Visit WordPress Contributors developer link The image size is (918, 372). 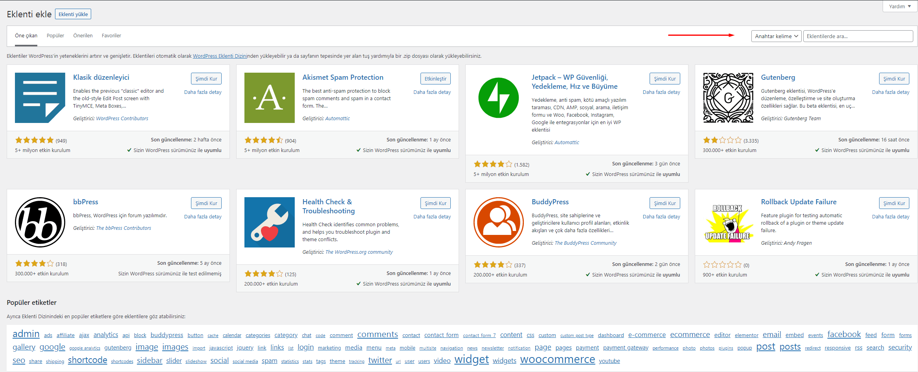(x=122, y=119)
